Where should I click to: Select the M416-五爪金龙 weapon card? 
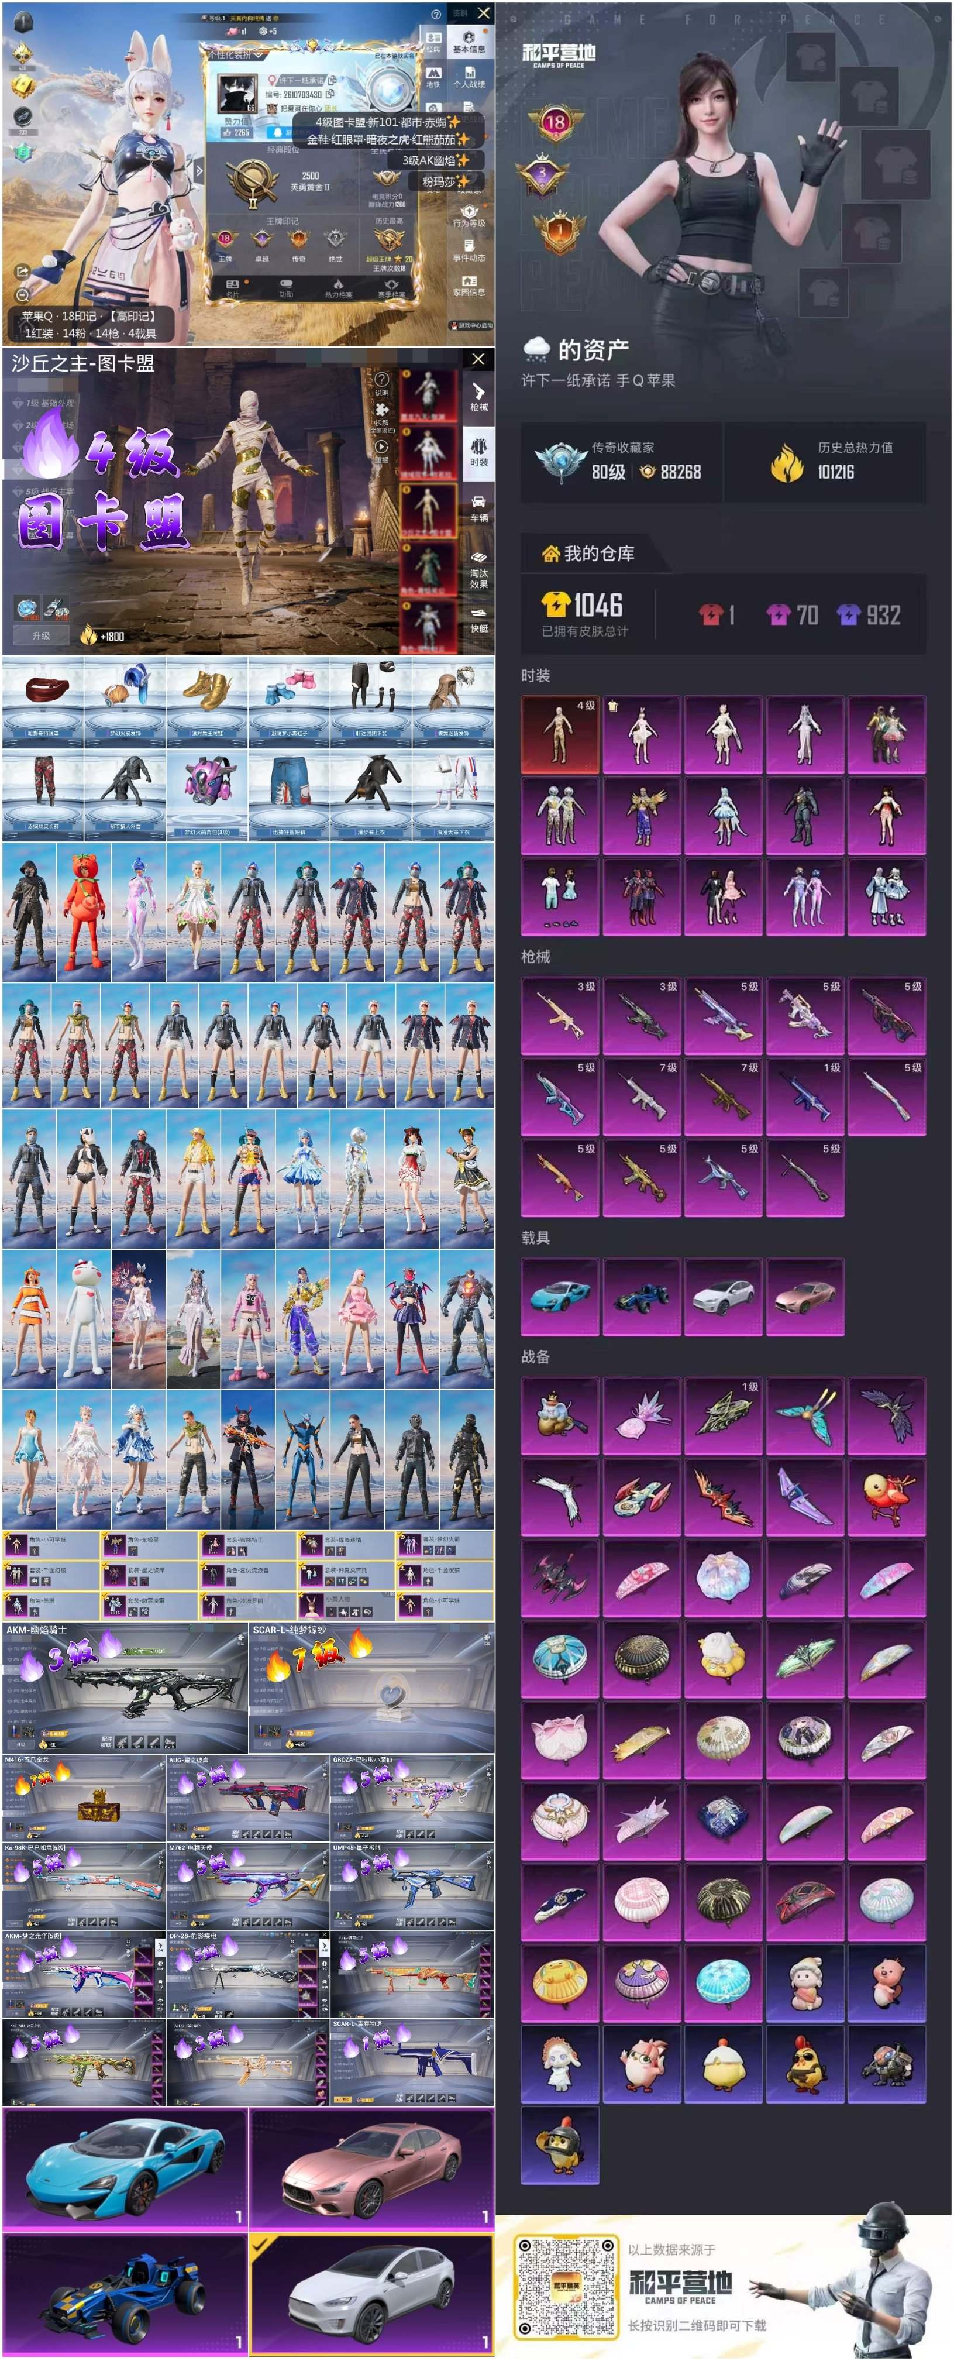pyautogui.click(x=84, y=1798)
